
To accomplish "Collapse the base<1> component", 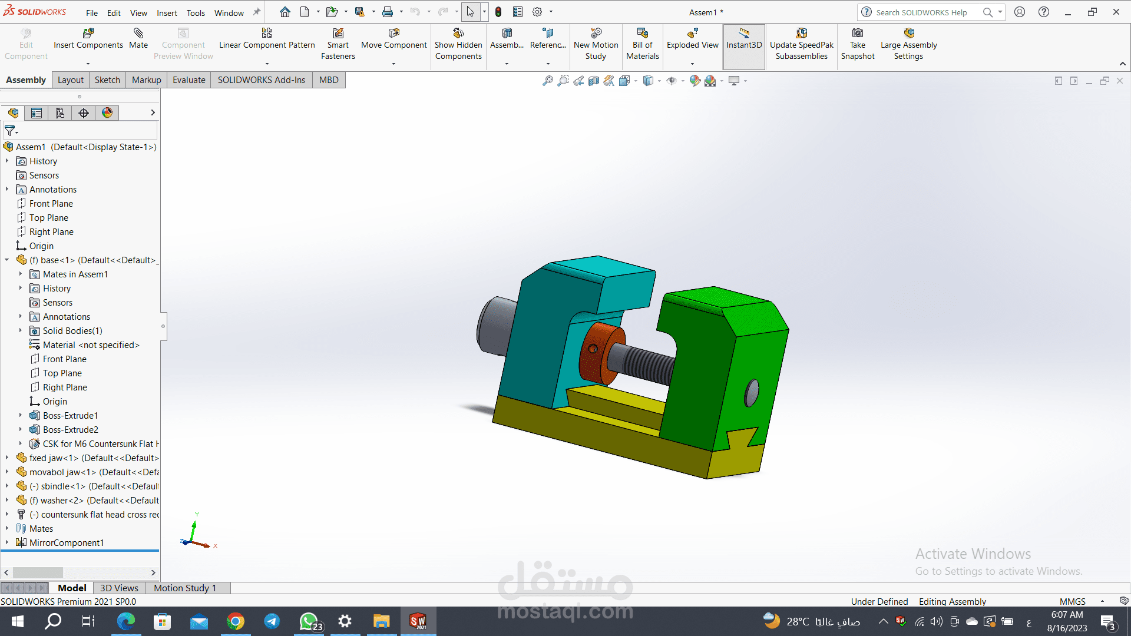I will (x=7, y=260).
